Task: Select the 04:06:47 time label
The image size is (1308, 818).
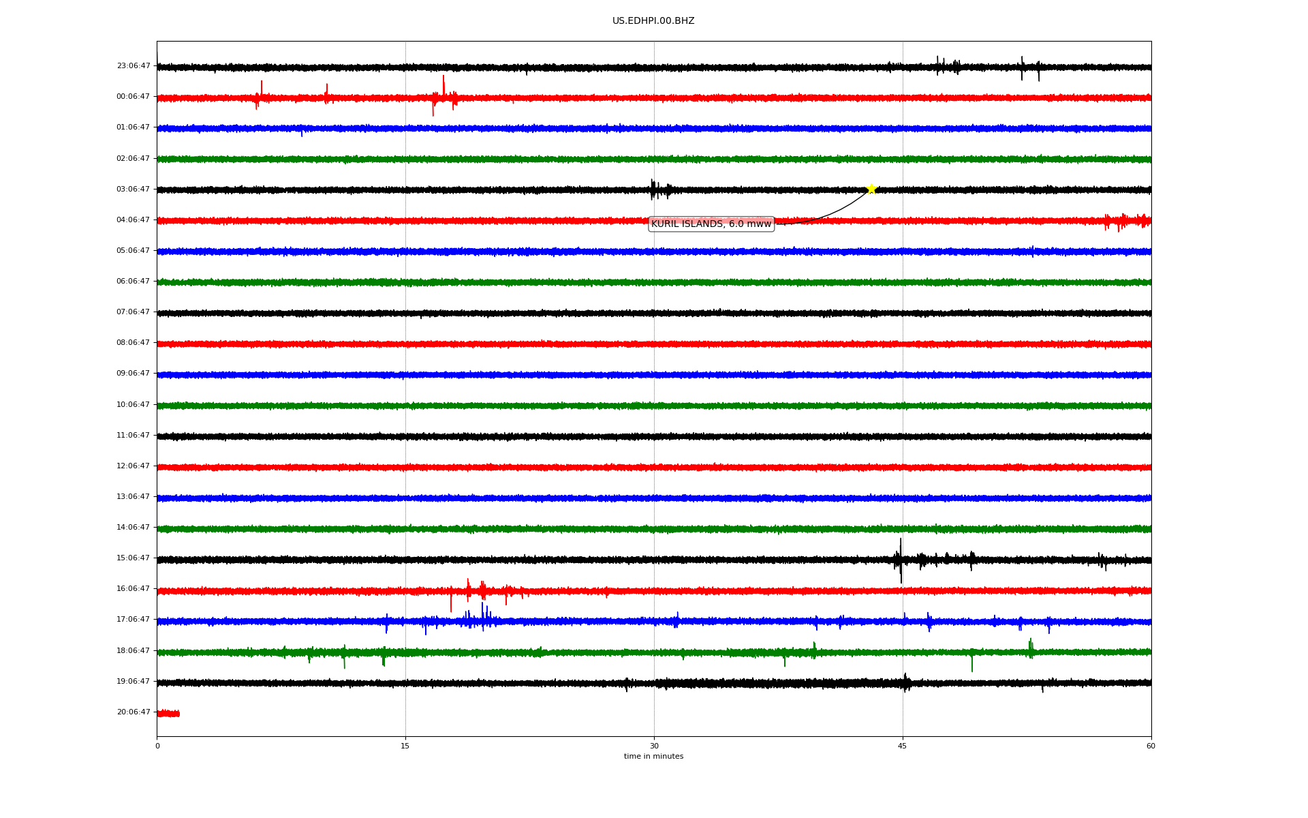Action: (x=134, y=220)
